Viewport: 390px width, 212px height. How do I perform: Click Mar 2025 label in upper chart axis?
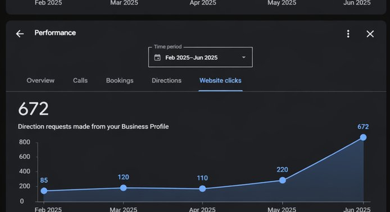tap(124, 3)
